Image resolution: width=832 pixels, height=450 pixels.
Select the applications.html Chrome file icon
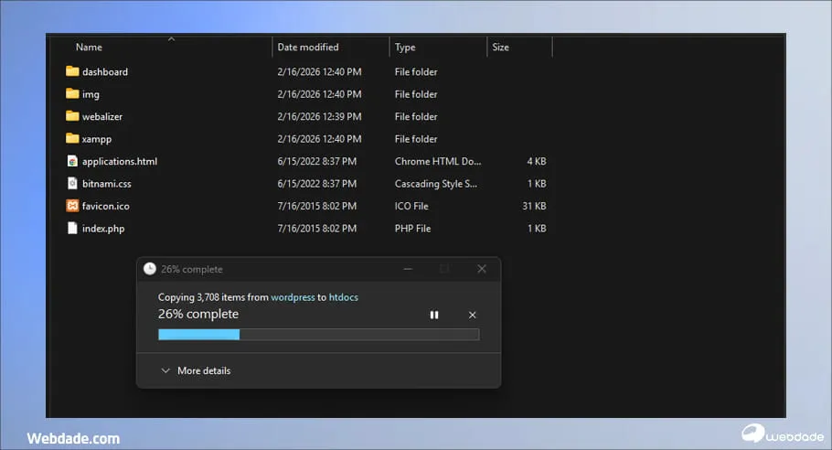click(x=72, y=161)
